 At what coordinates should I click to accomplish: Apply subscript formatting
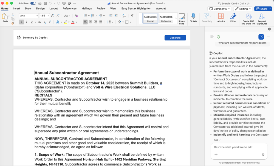pyautogui.click(x=45, y=22)
